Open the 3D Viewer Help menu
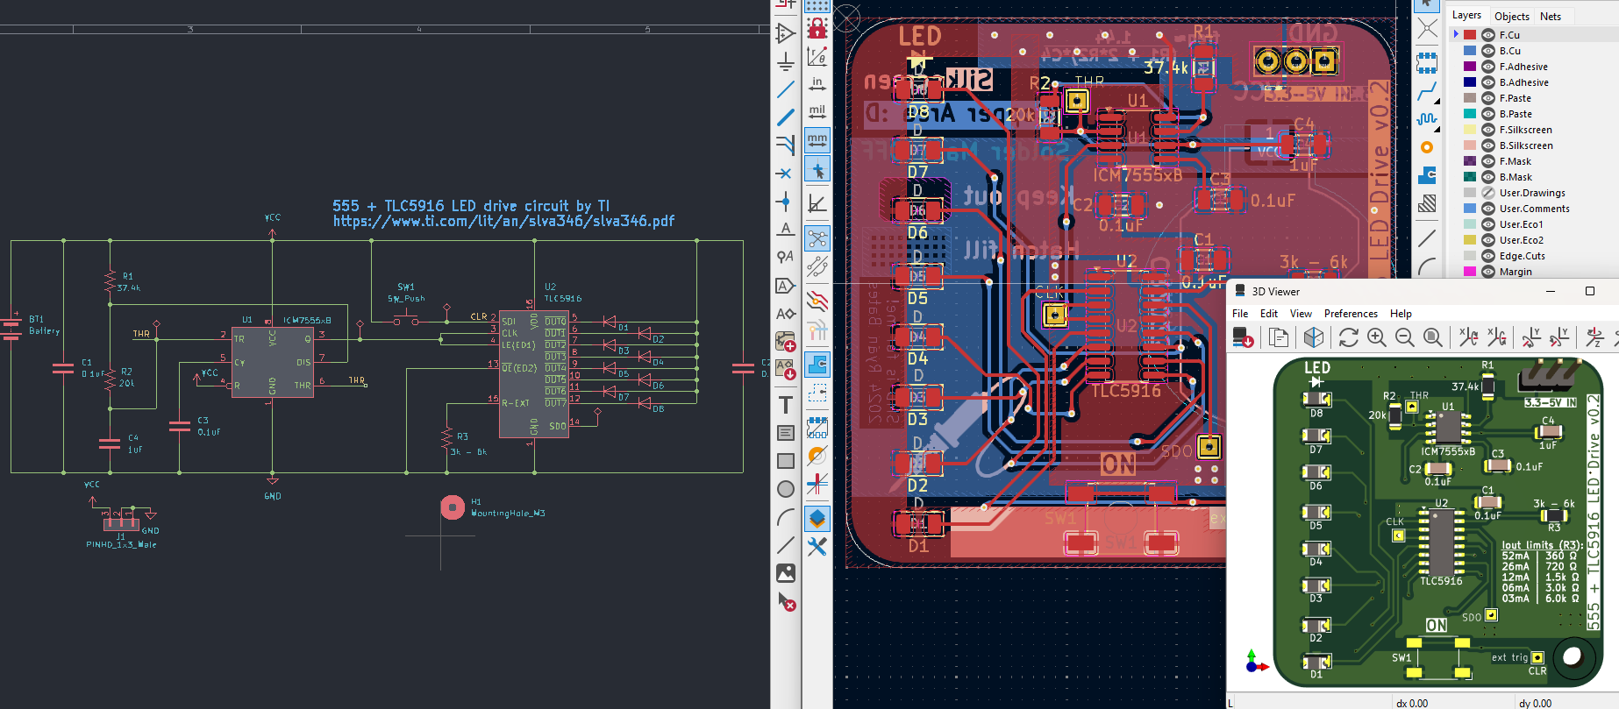The width and height of the screenshot is (1619, 709). coord(1401,314)
